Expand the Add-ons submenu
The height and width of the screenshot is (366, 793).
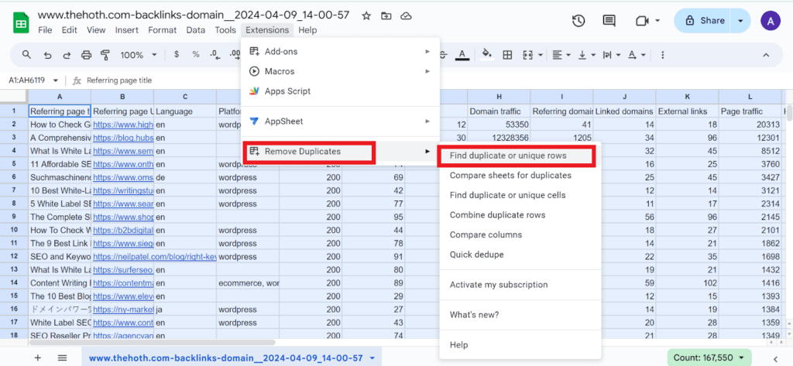(x=427, y=52)
